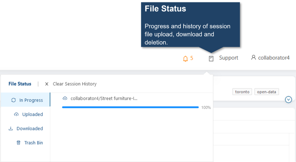
Task: Click the Trash Bin icon in sidebar
Action: click(18, 143)
